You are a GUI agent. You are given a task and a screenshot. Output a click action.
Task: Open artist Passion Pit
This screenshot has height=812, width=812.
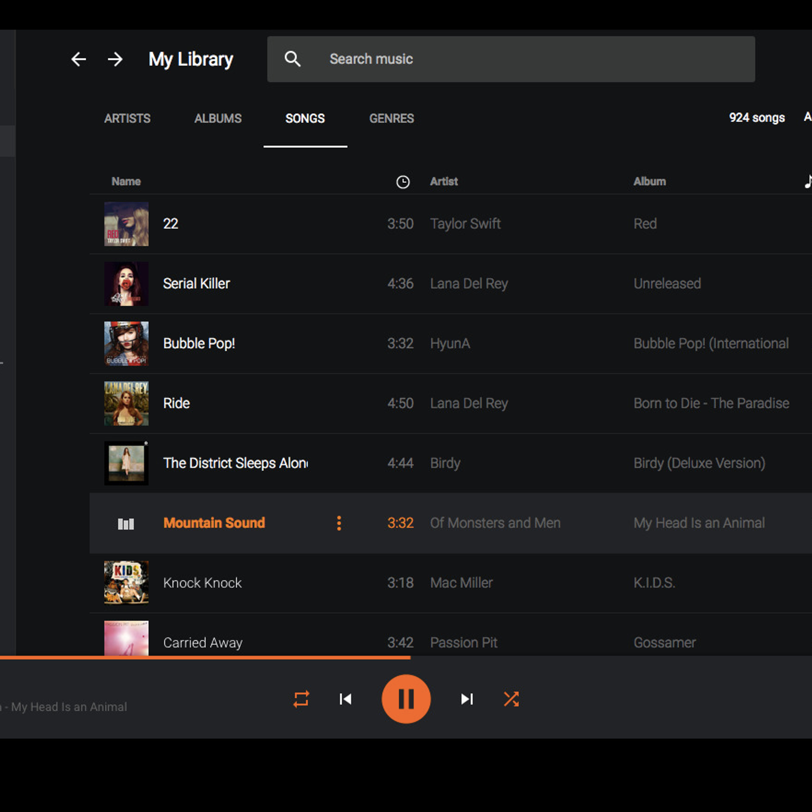pyautogui.click(x=464, y=642)
